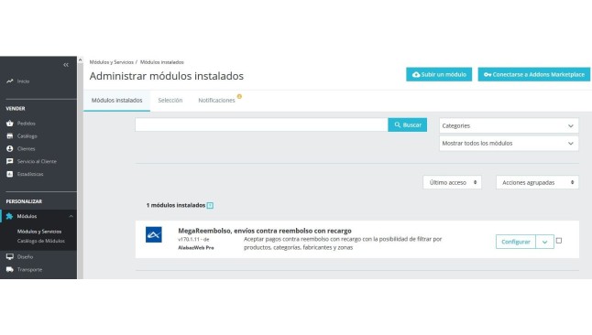Click the AlabazWeb Pro author text
This screenshot has height=335, width=592.
tap(196, 248)
